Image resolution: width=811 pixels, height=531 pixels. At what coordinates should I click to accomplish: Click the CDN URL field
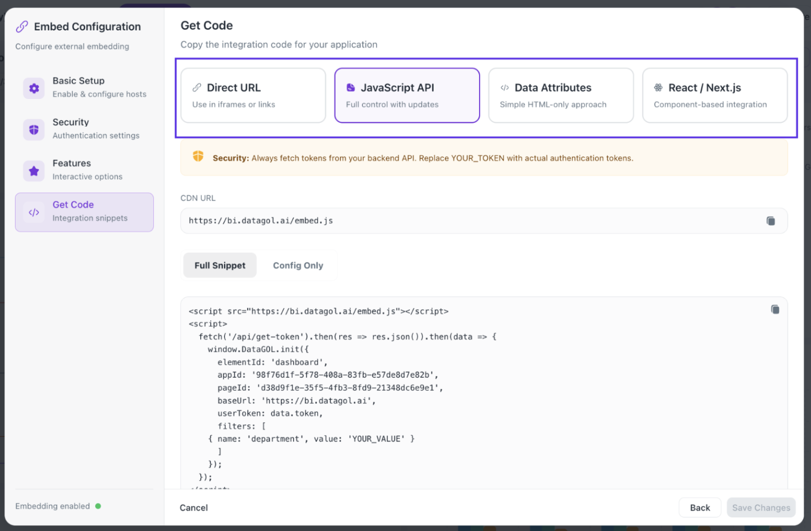coord(484,221)
